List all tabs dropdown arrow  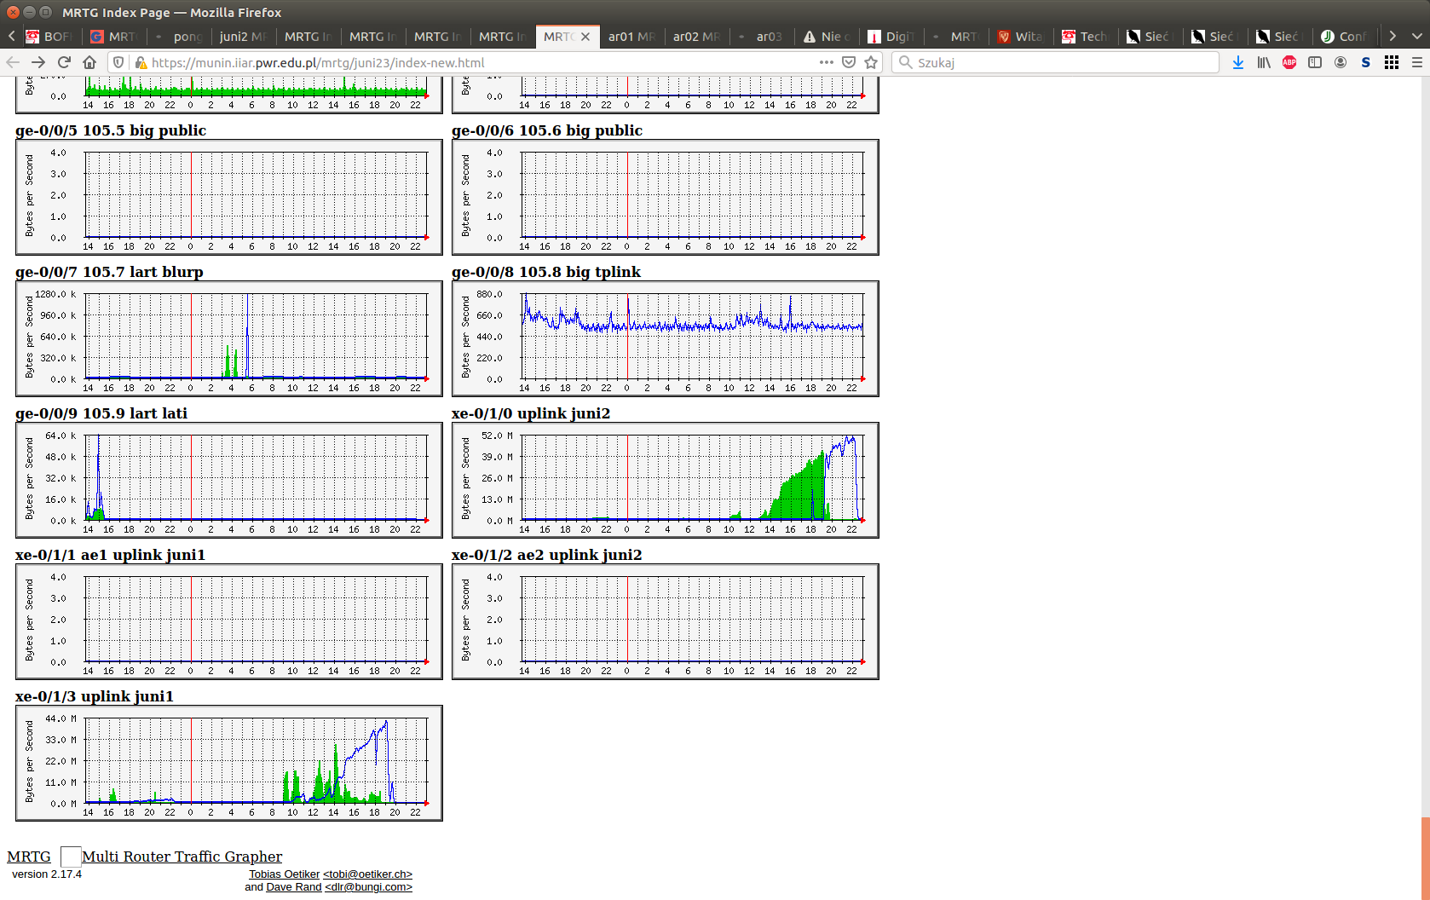[1416, 36]
